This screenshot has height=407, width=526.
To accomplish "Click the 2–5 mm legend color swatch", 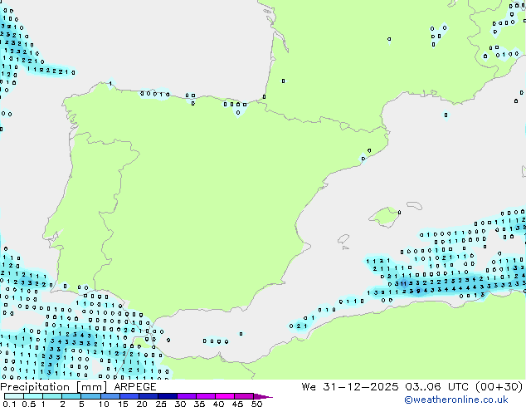I will (x=71, y=396).
